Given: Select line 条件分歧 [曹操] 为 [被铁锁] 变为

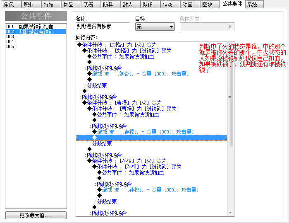Looking at the screenshot, I should [x=151, y=109].
